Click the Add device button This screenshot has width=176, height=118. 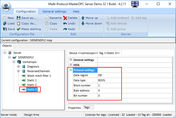(x=116, y=23)
